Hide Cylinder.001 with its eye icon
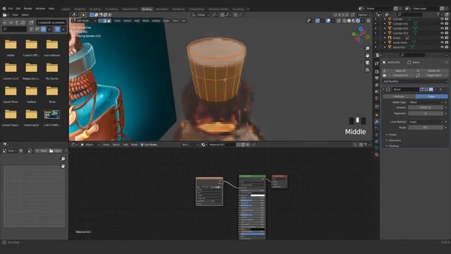The height and width of the screenshot is (254, 451). click(442, 24)
